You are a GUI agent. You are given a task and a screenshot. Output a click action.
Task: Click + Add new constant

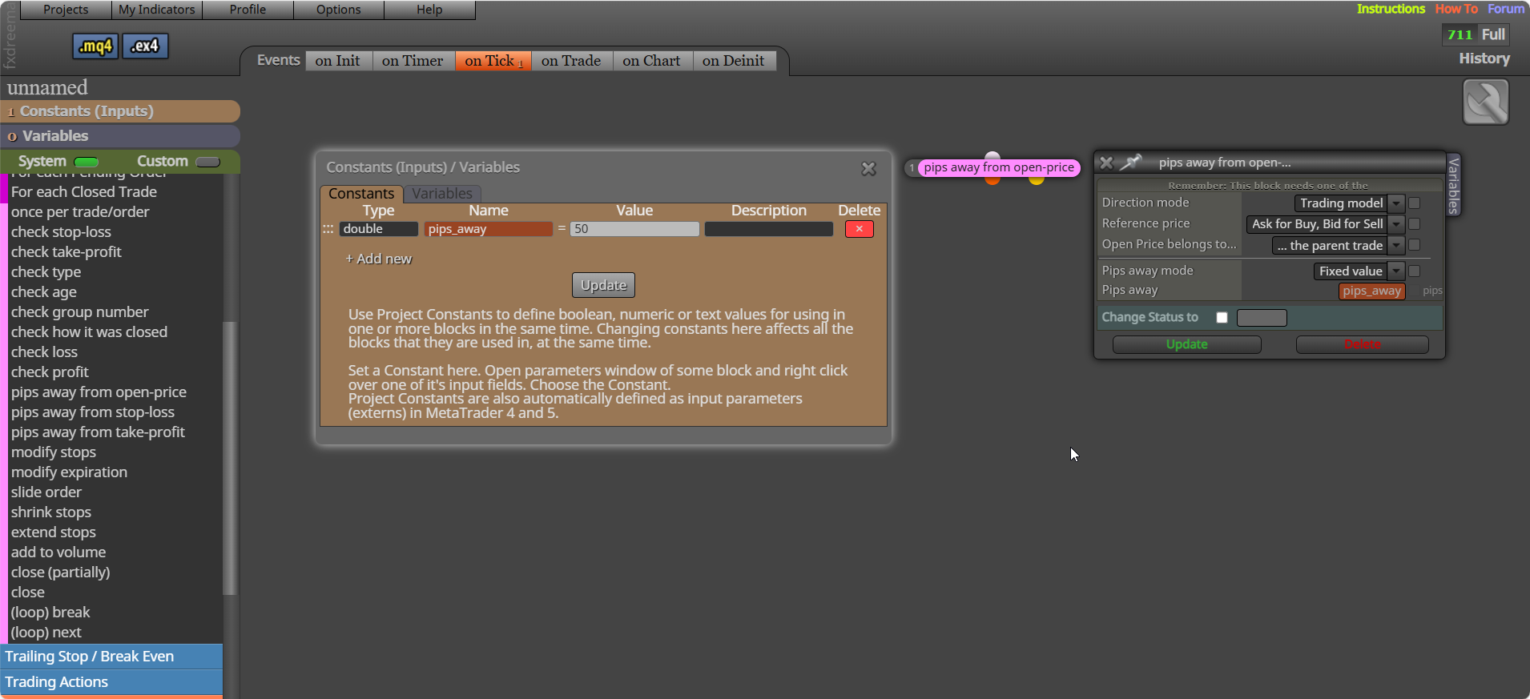click(378, 259)
